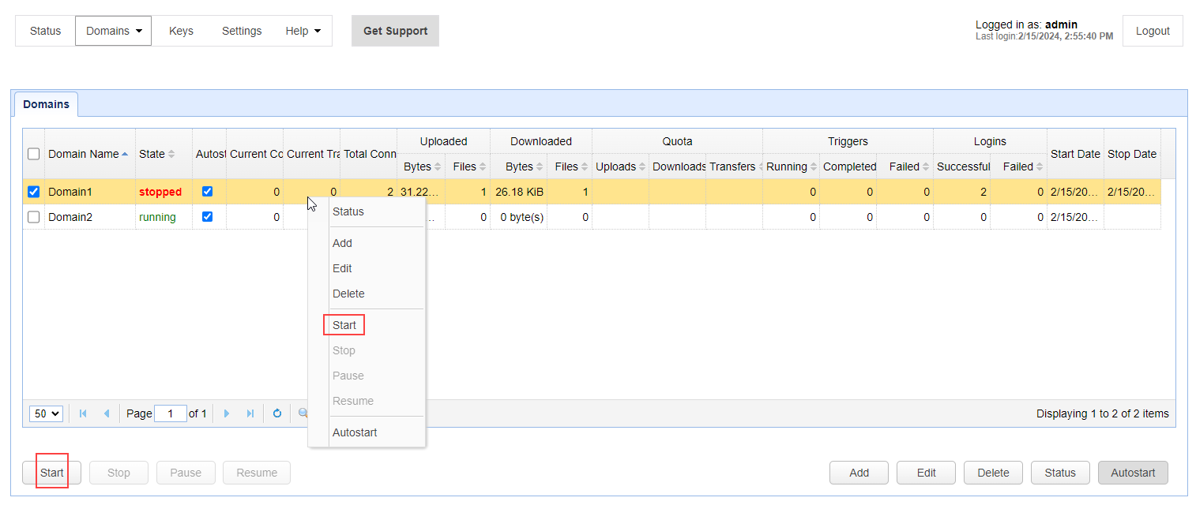
Task: Check the Domain2 row checkbox
Action: pos(34,217)
